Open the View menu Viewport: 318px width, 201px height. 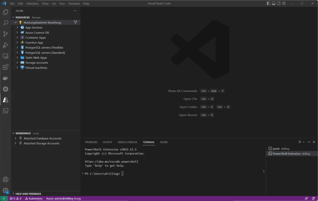tap(45, 3)
